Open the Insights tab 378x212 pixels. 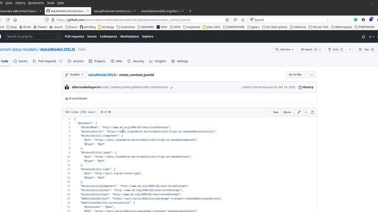click(x=158, y=61)
